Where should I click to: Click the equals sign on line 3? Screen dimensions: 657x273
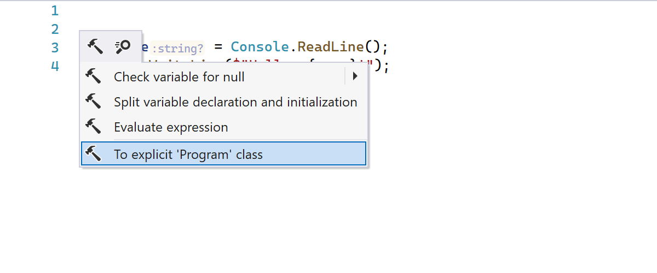(x=218, y=47)
